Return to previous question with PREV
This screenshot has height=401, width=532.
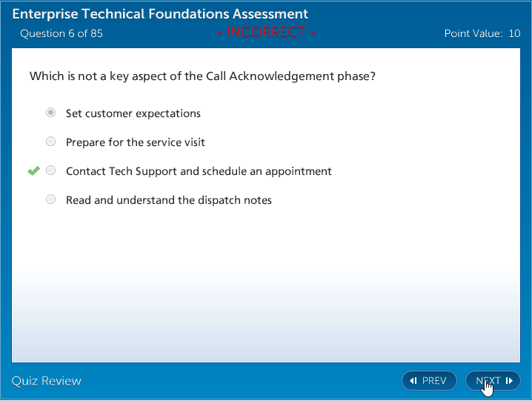click(429, 381)
